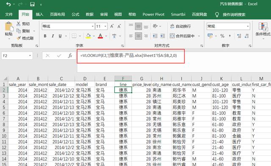The height and width of the screenshot is (166, 271).
Task: Switch to the Page Layout (页面布局) tab
Action: (58, 14)
